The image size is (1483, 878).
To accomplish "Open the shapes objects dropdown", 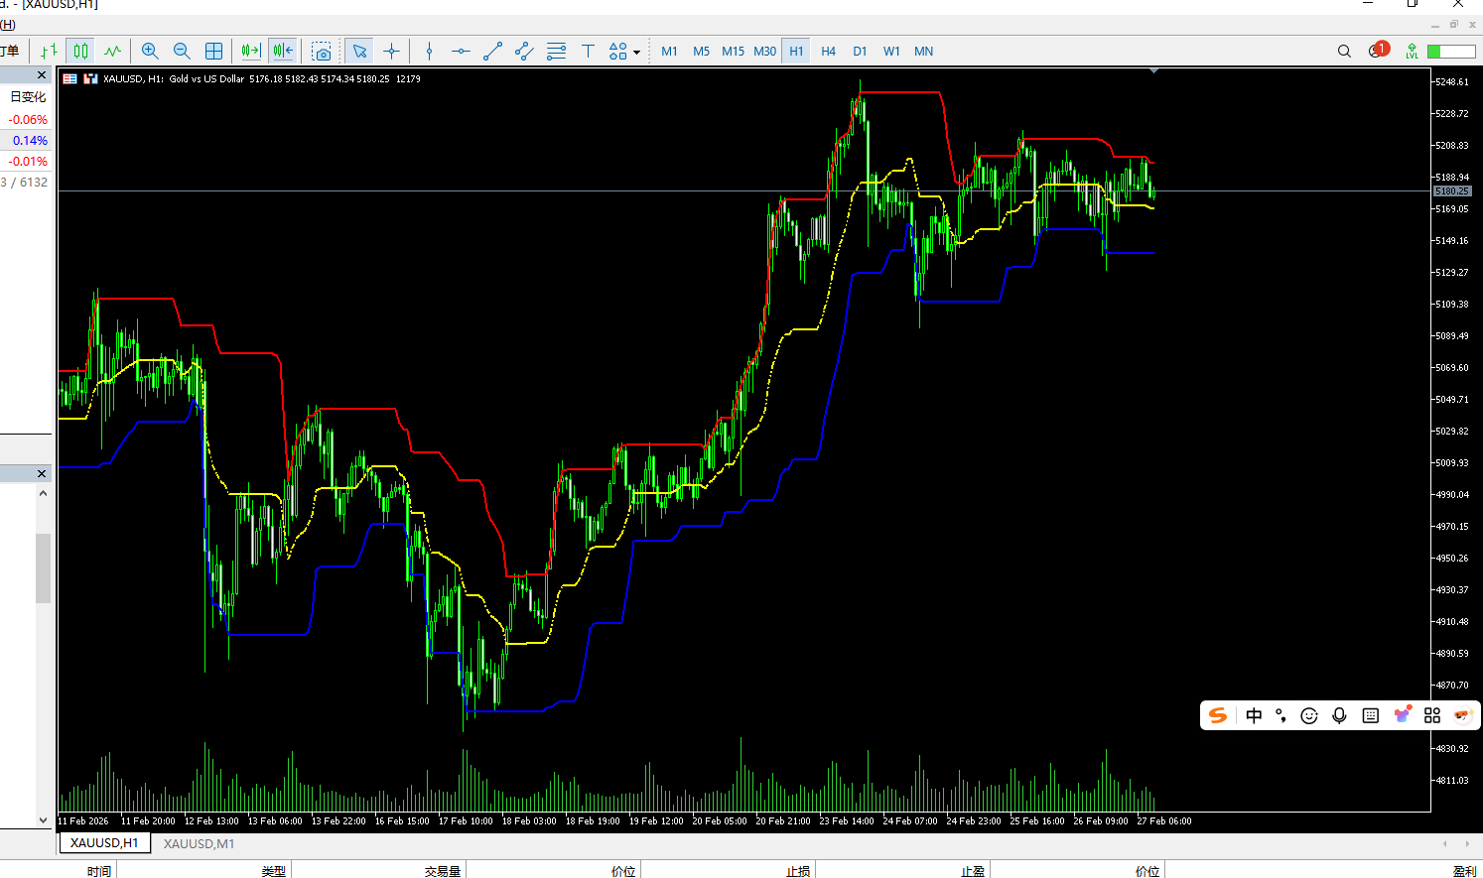I will tap(623, 51).
